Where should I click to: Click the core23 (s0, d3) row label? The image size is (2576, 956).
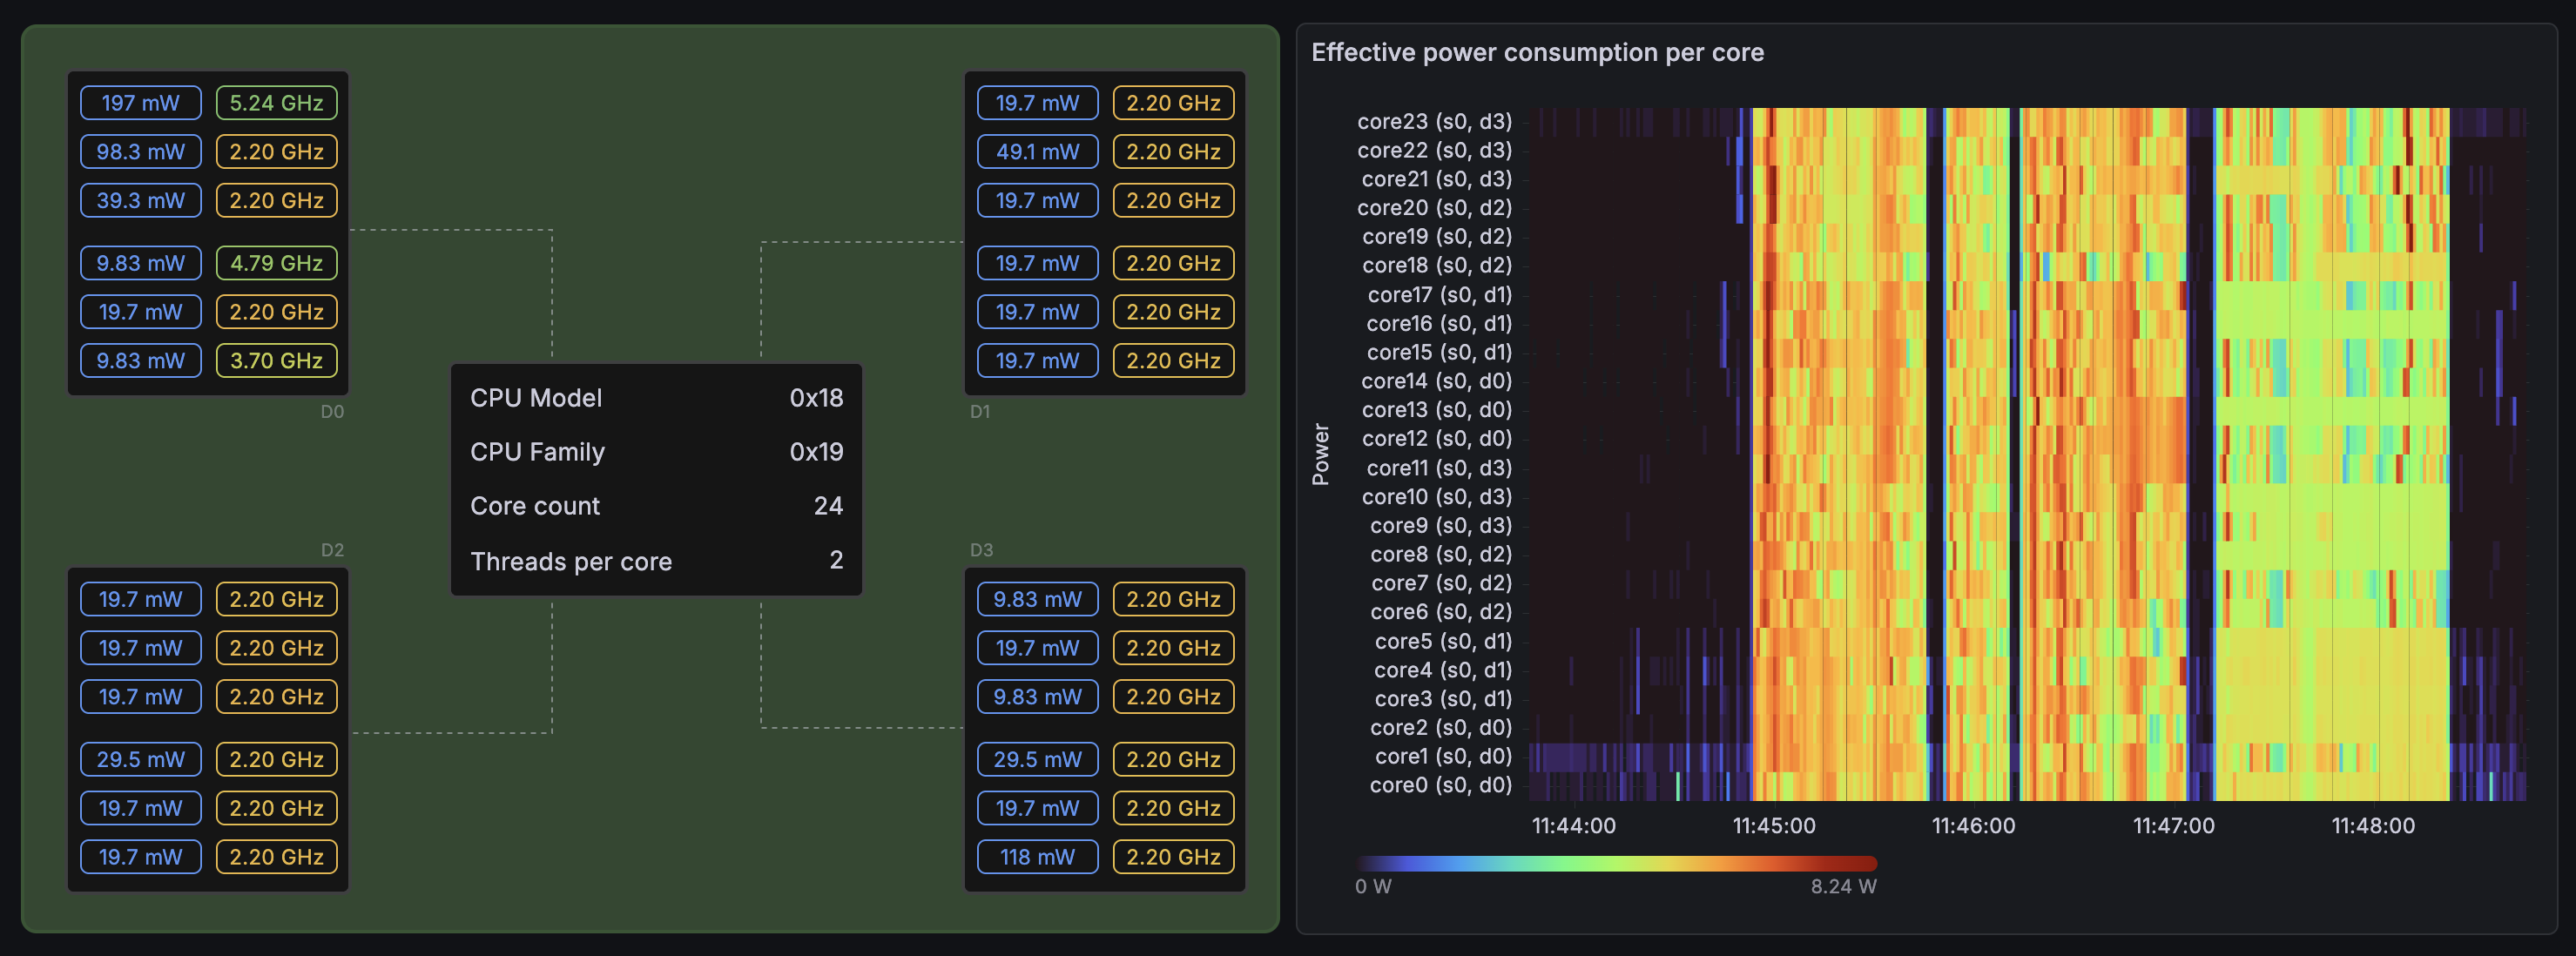click(1434, 121)
